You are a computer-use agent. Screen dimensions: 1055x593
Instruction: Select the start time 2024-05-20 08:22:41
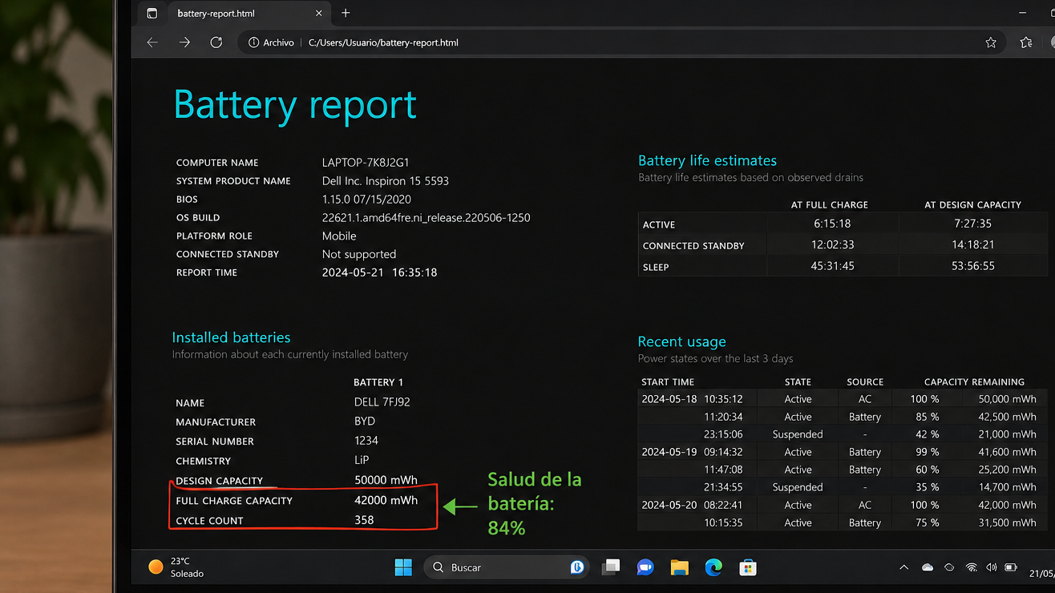[692, 505]
